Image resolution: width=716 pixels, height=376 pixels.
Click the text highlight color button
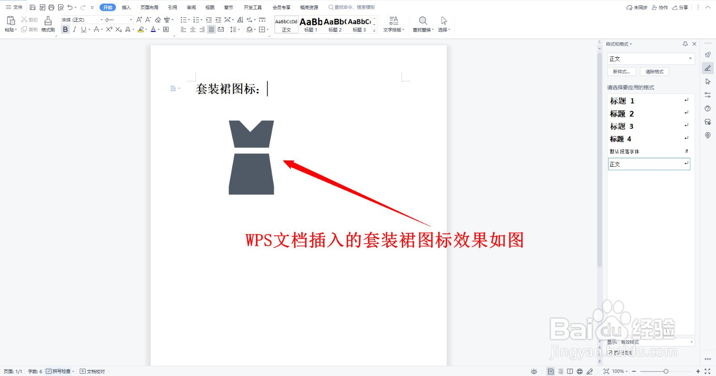point(141,30)
